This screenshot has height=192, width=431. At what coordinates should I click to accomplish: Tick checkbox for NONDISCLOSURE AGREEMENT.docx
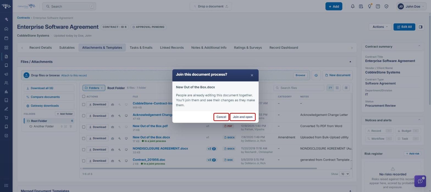tap(84, 150)
